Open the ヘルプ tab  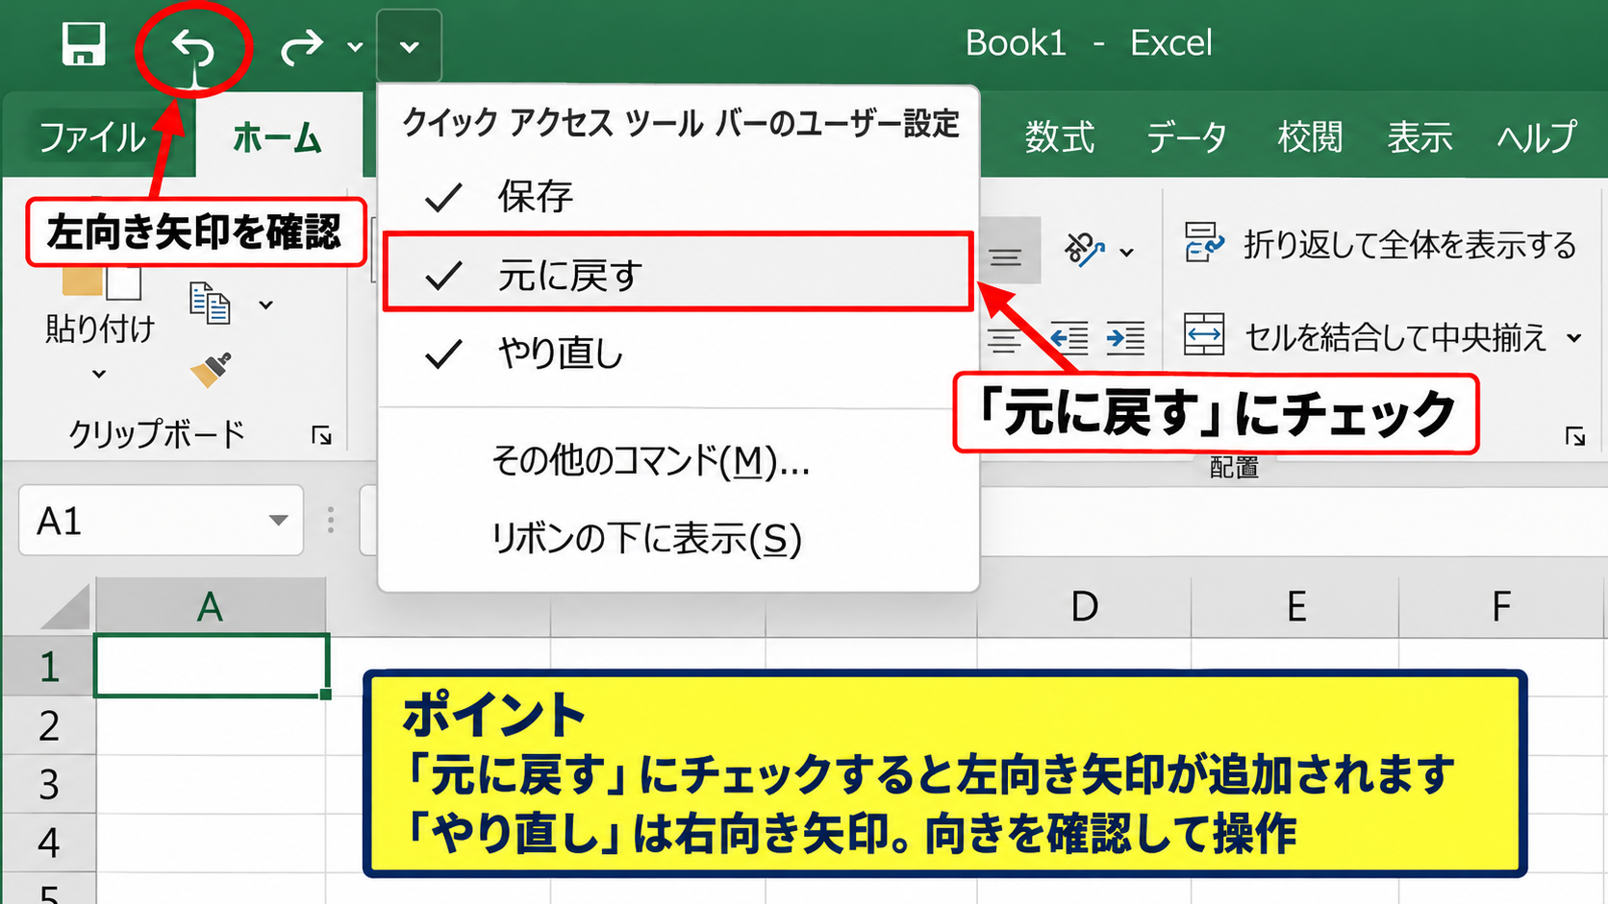click(x=1537, y=137)
